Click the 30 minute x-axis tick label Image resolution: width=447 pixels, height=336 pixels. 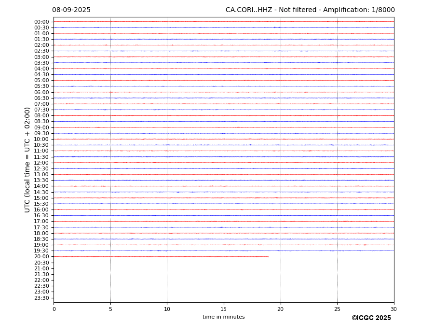click(x=393, y=309)
